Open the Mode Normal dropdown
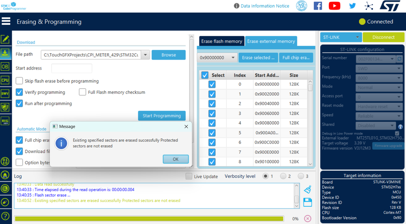Screen dimensions: 406x224 point(379,87)
